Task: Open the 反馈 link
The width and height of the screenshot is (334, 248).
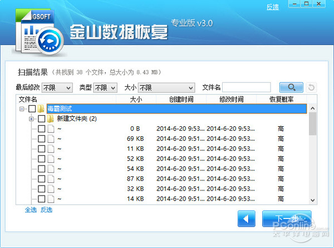Action: tap(273, 7)
